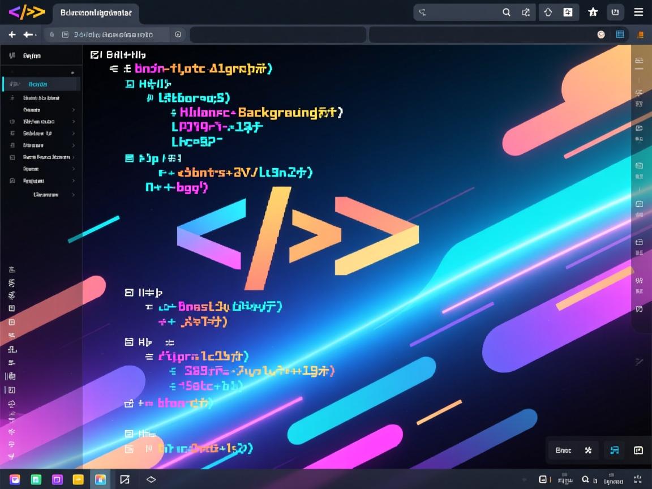Click the code brackets logo in top-left corner
652x489 pixels.
pos(27,12)
